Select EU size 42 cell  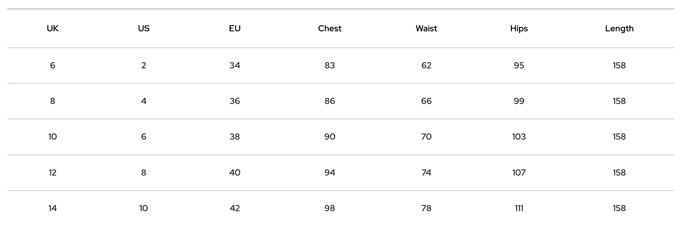pyautogui.click(x=235, y=208)
